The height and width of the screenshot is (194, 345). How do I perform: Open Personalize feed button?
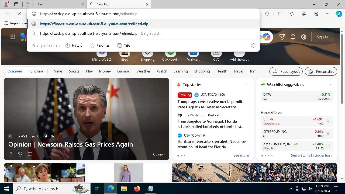(x=321, y=71)
